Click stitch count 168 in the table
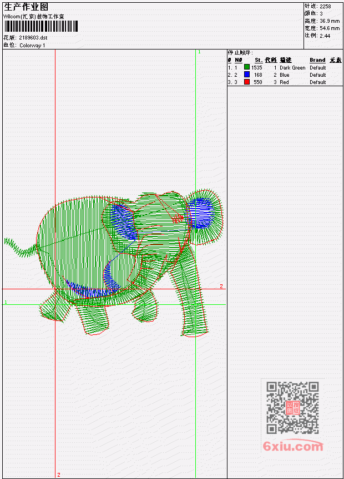 [258, 75]
